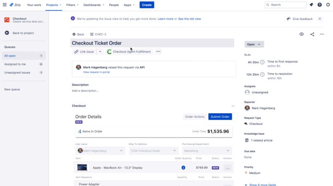
Task: Open the Filters menu
Action: tap(72, 5)
